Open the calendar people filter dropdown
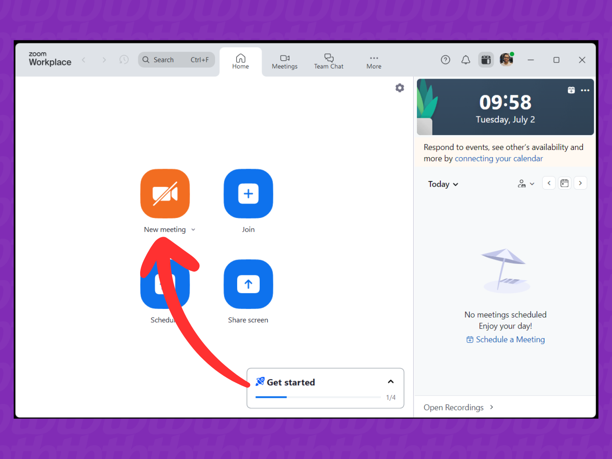Viewport: 612px width, 459px height. pos(526,184)
